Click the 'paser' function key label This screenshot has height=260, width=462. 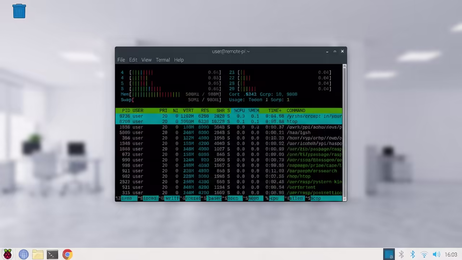(214, 198)
